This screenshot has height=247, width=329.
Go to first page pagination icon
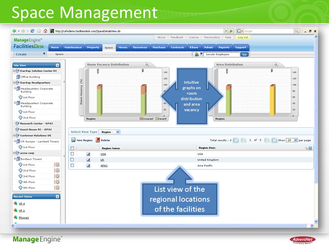[236, 140]
